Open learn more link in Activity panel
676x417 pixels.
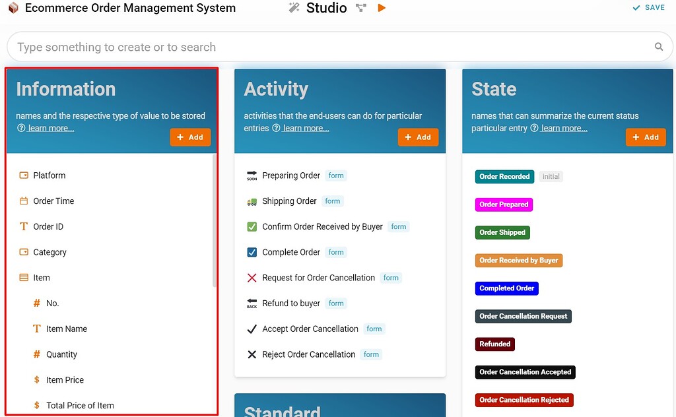click(x=306, y=128)
